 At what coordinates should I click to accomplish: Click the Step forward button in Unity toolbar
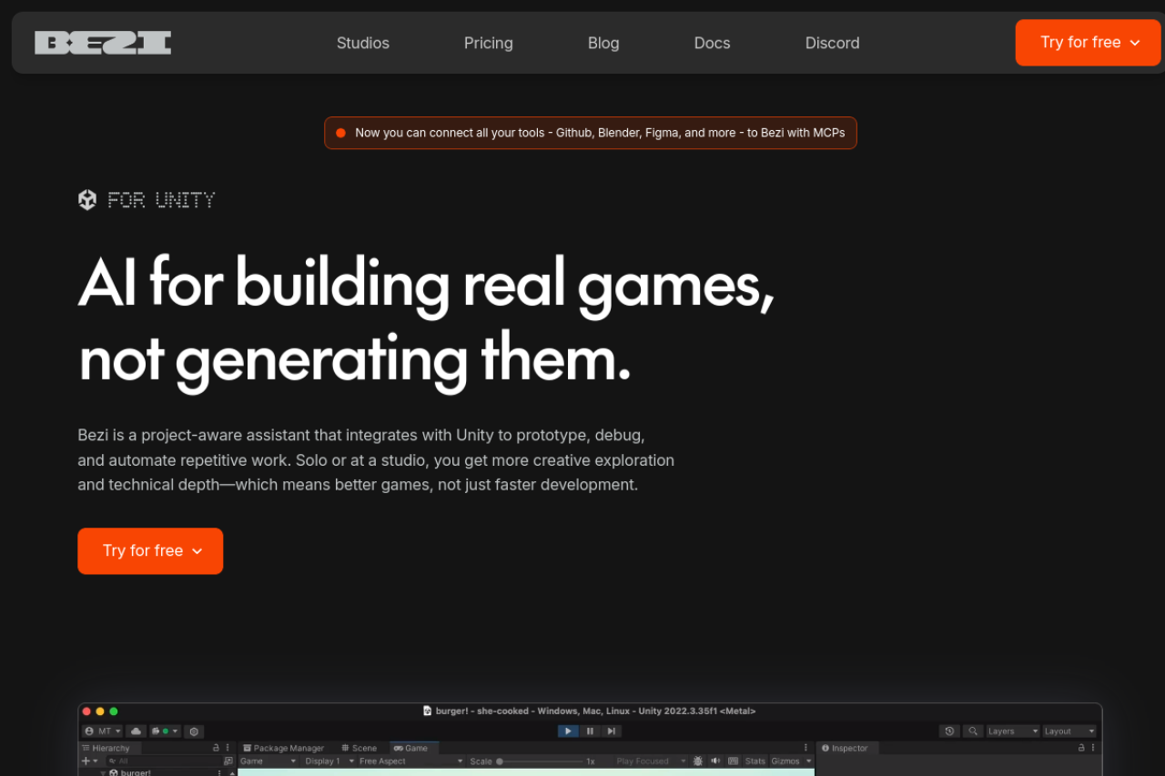coord(611,731)
